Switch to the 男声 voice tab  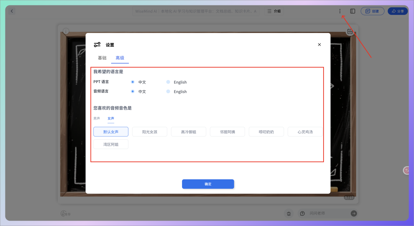coord(97,118)
